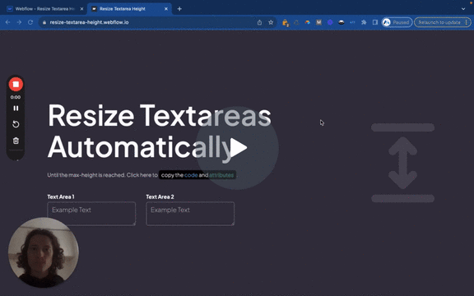Viewport: 474px width, 296px height.
Task: Toggle the browser side panel
Action: coord(375,22)
